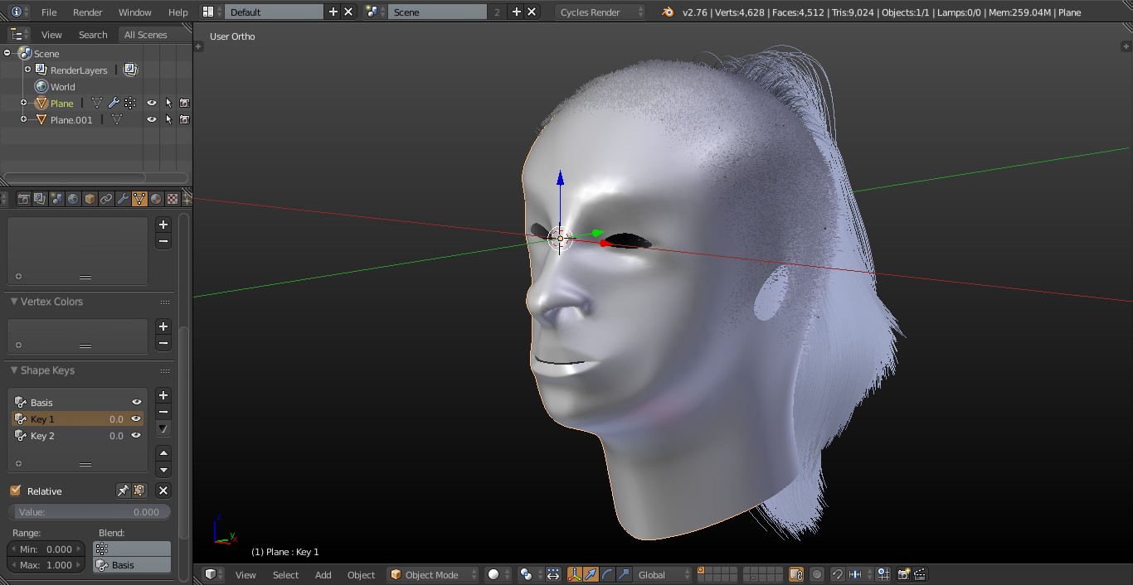The height and width of the screenshot is (585, 1133).
Task: Open the Modifiers wrench tab
Action: [x=123, y=199]
